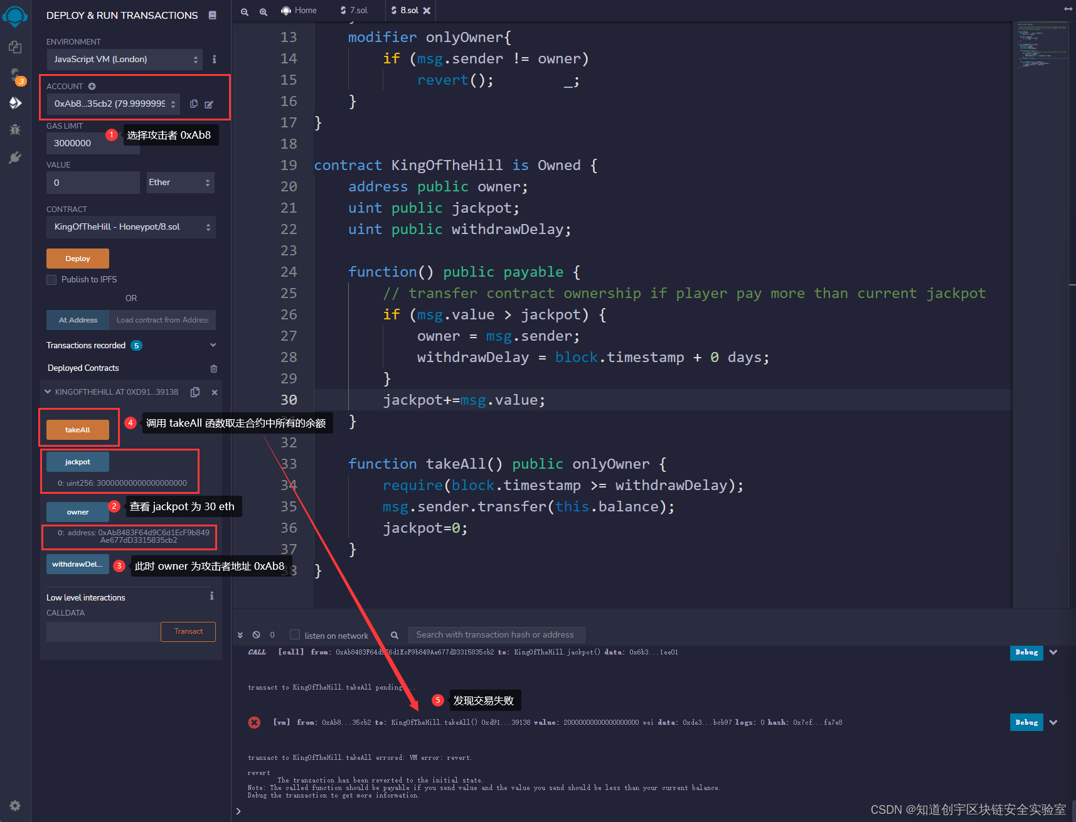Create a new account with plus icon
The width and height of the screenshot is (1076, 822).
[92, 86]
